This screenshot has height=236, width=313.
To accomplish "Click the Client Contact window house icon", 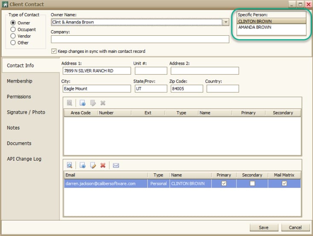I will pos(5,4).
